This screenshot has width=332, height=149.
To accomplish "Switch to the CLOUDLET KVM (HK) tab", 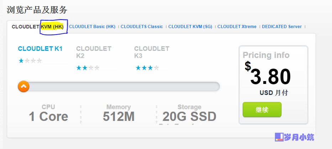I will (38, 27).
